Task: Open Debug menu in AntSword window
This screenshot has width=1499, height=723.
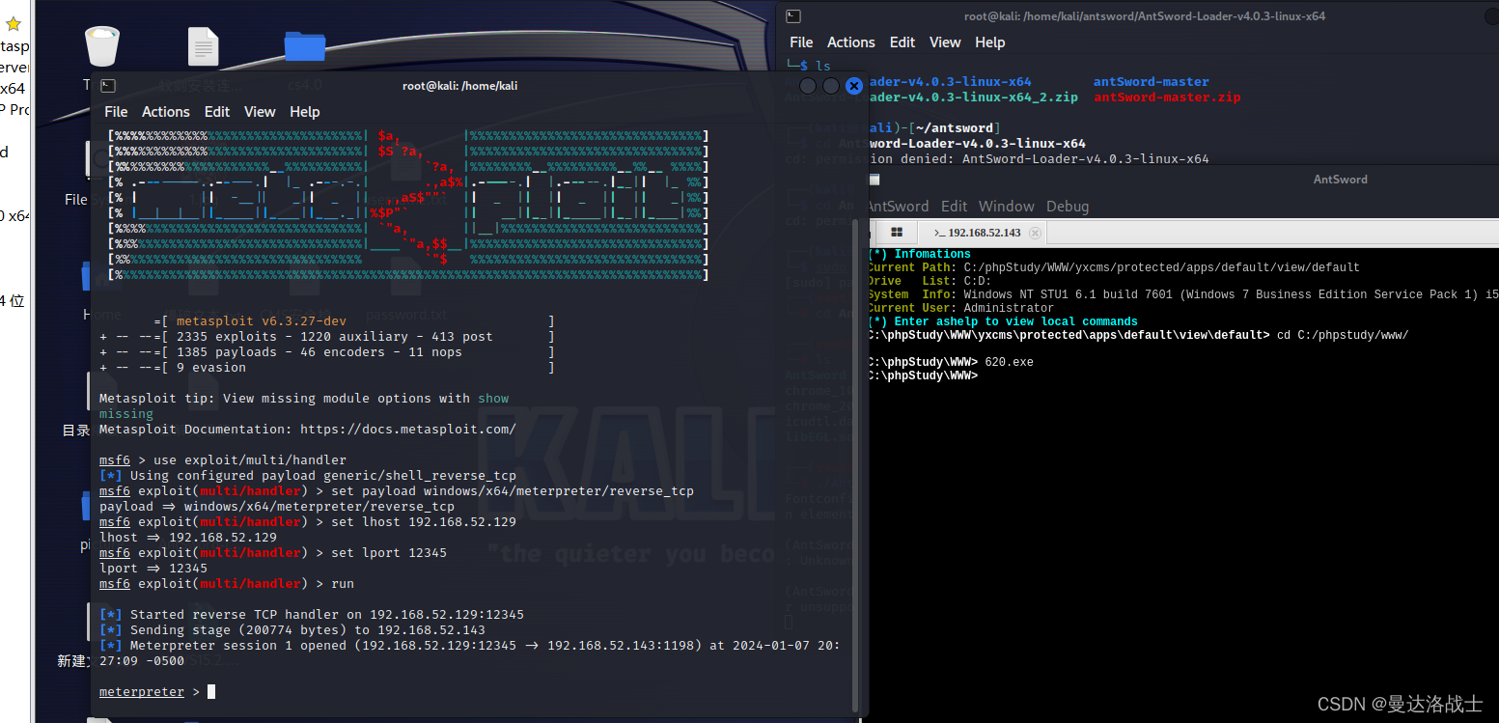Action: pos(1068,207)
